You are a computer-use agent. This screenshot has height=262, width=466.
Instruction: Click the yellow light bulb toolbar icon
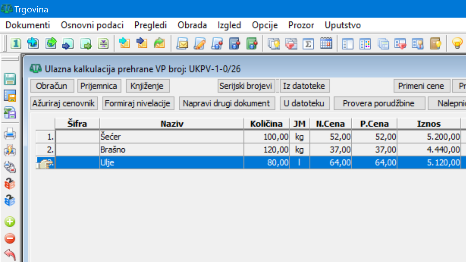457,44
